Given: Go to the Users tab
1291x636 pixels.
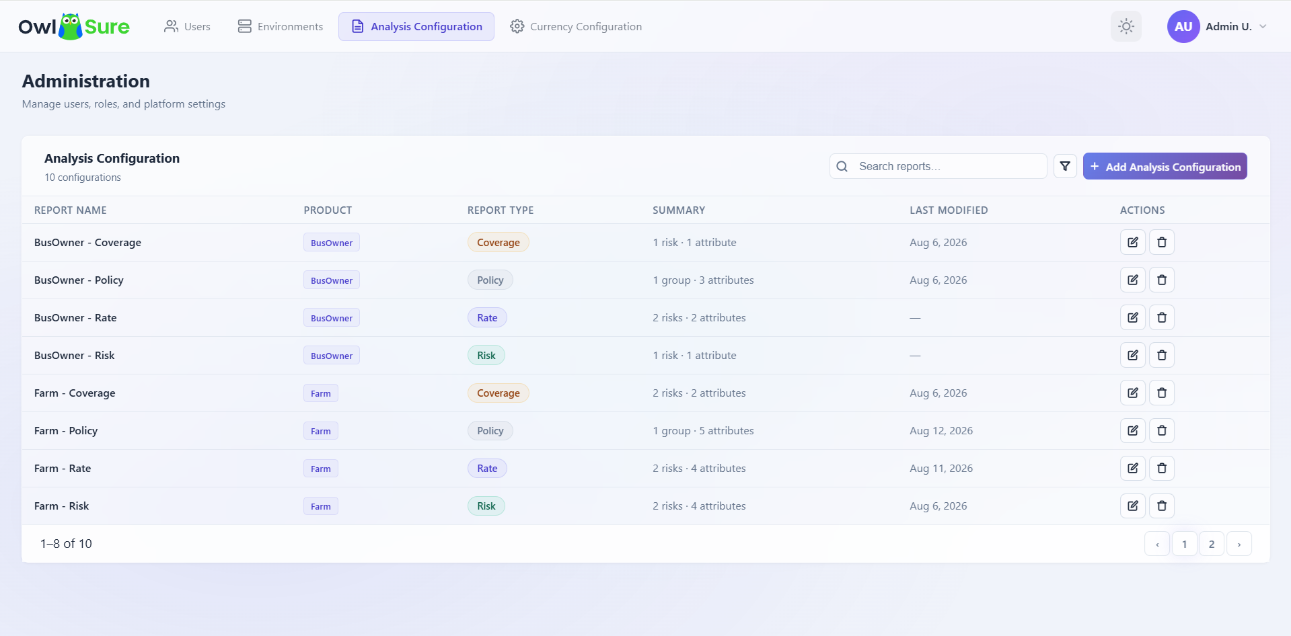Looking at the screenshot, I should click(x=188, y=26).
